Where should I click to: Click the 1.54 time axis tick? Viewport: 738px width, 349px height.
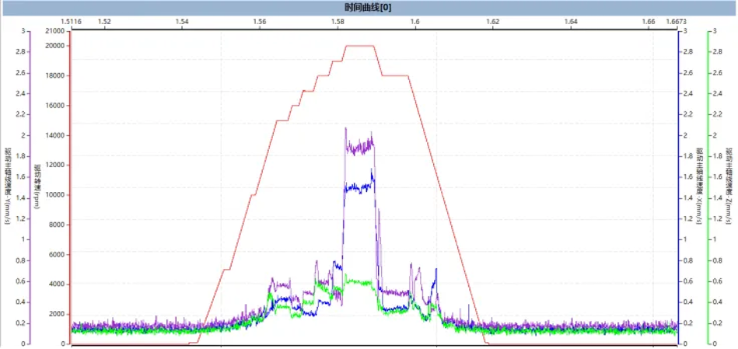point(182,23)
